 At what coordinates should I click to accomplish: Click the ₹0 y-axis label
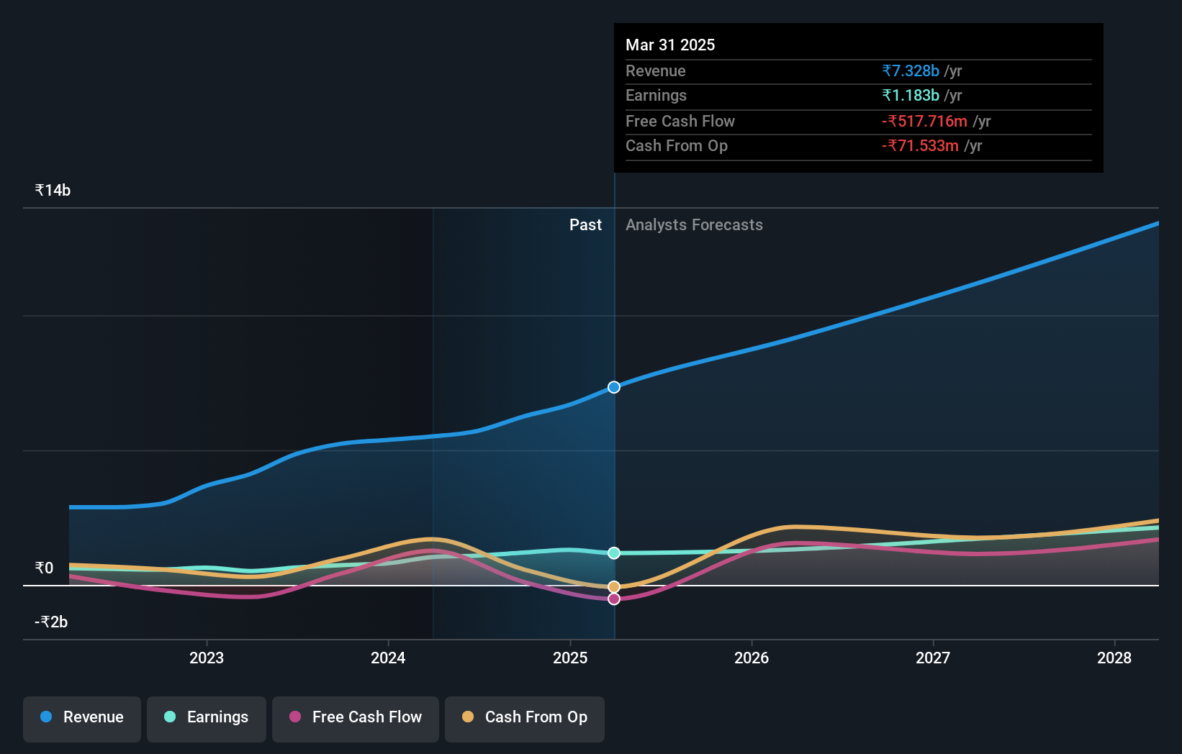(x=44, y=568)
